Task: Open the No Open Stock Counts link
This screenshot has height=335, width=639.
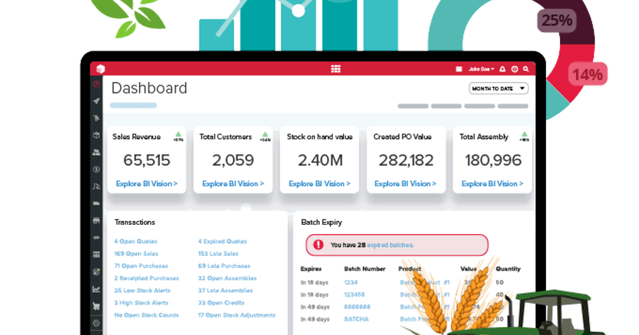Action: point(146,315)
